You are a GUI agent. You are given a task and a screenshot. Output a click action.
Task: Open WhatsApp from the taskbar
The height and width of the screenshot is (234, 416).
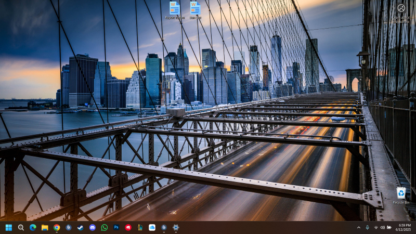(x=105, y=227)
